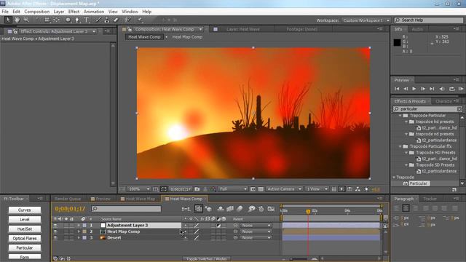Toggle loop option in Preview panel
Viewport: 466px width, 262px height.
(451, 89)
